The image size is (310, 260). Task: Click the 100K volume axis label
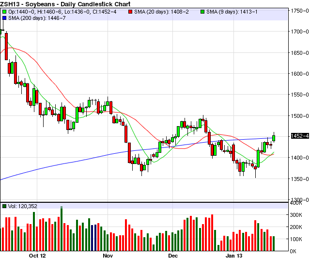(x=296, y=239)
